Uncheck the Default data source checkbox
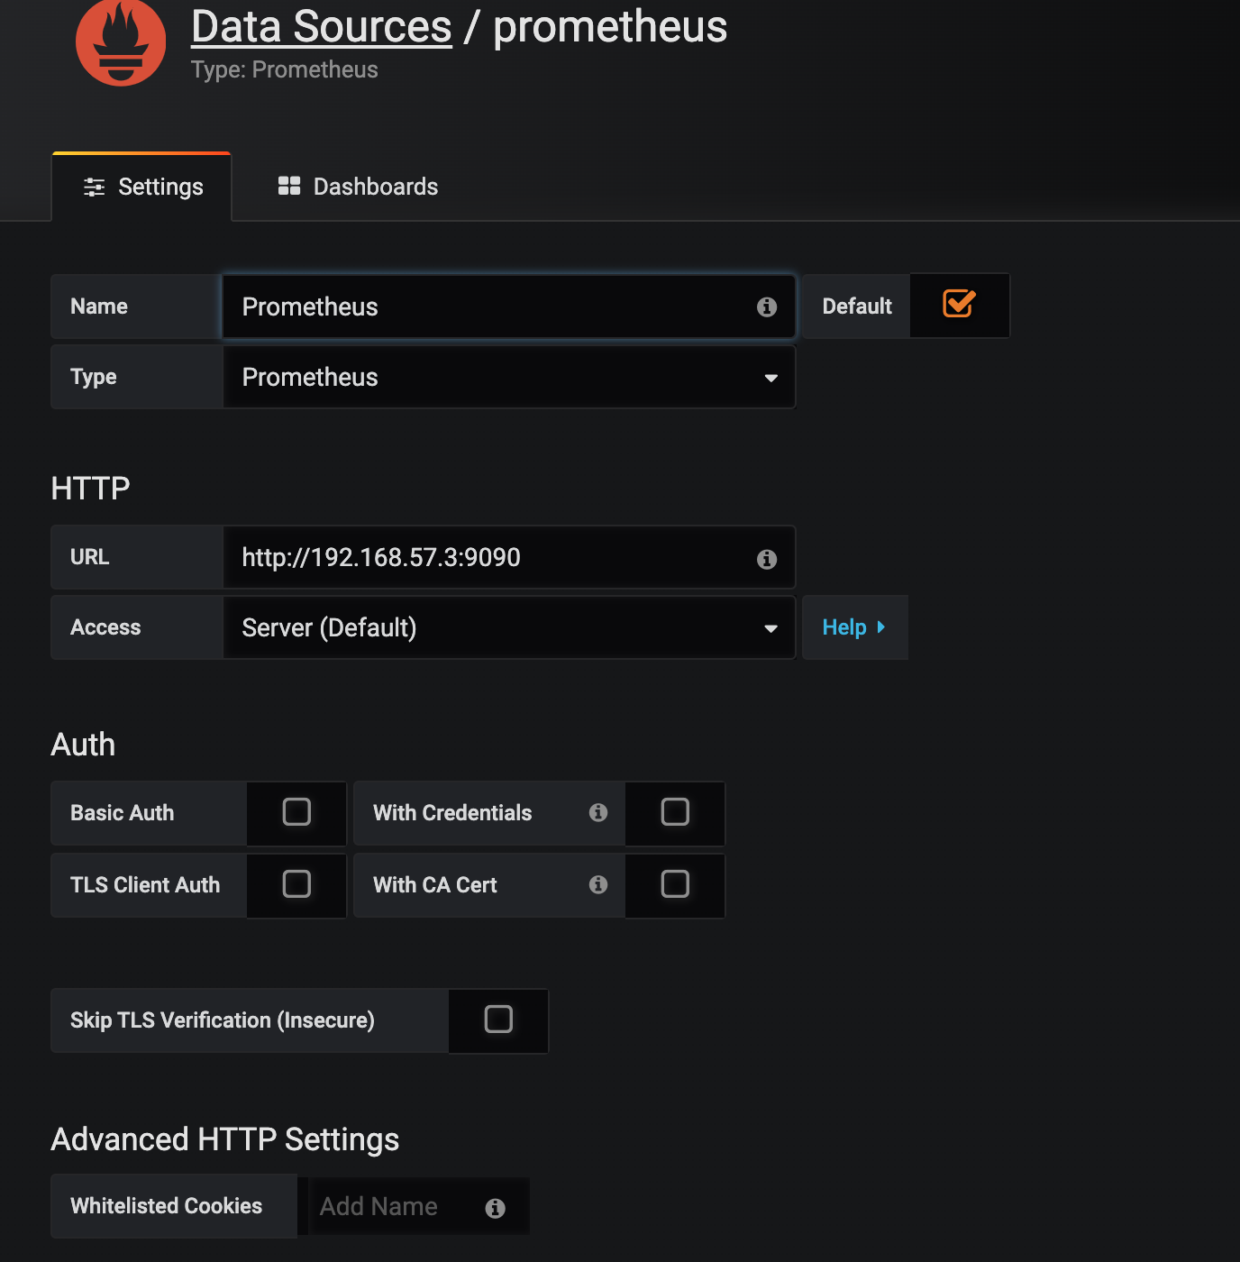 959,304
